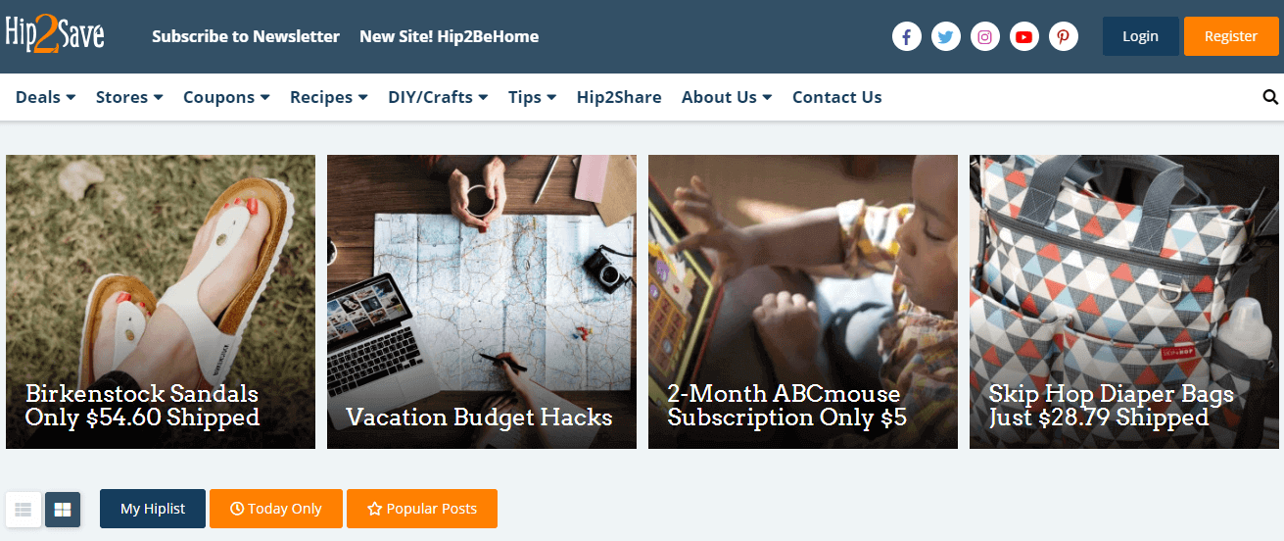Go to Contact Us page
The height and width of the screenshot is (541, 1284).
pos(837,97)
